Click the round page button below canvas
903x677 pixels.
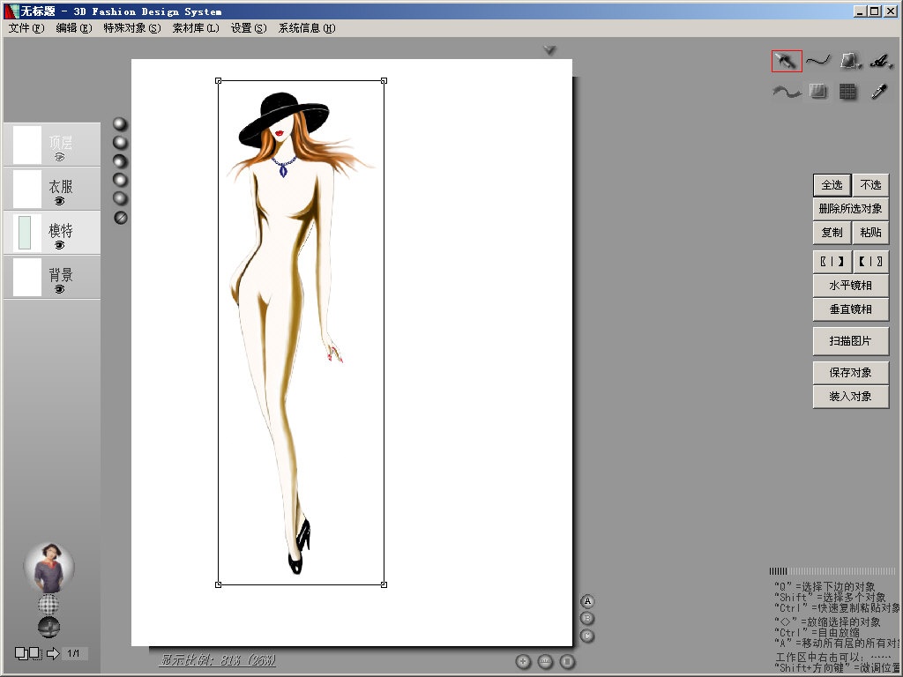coord(567,661)
